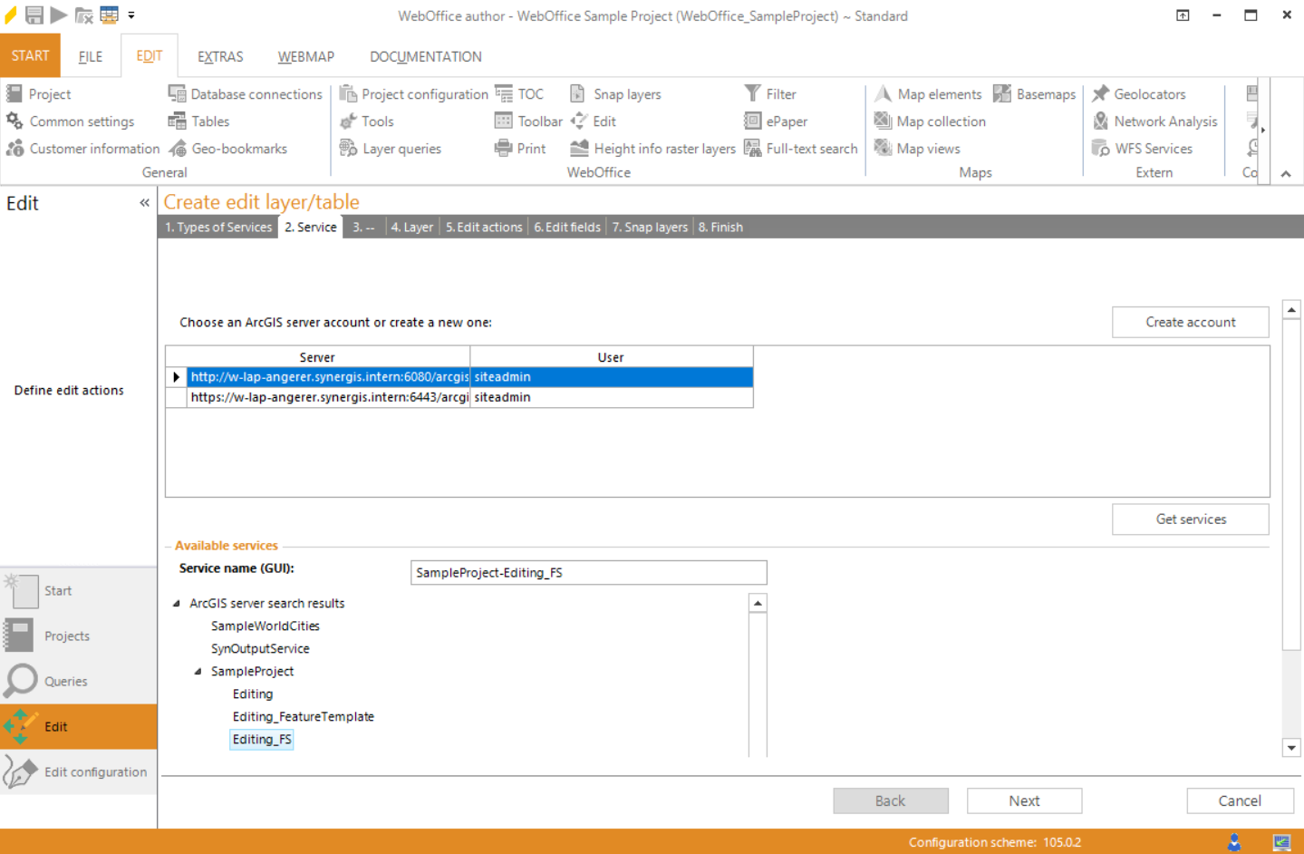Click the Create account button
The image size is (1304, 854).
tap(1190, 322)
